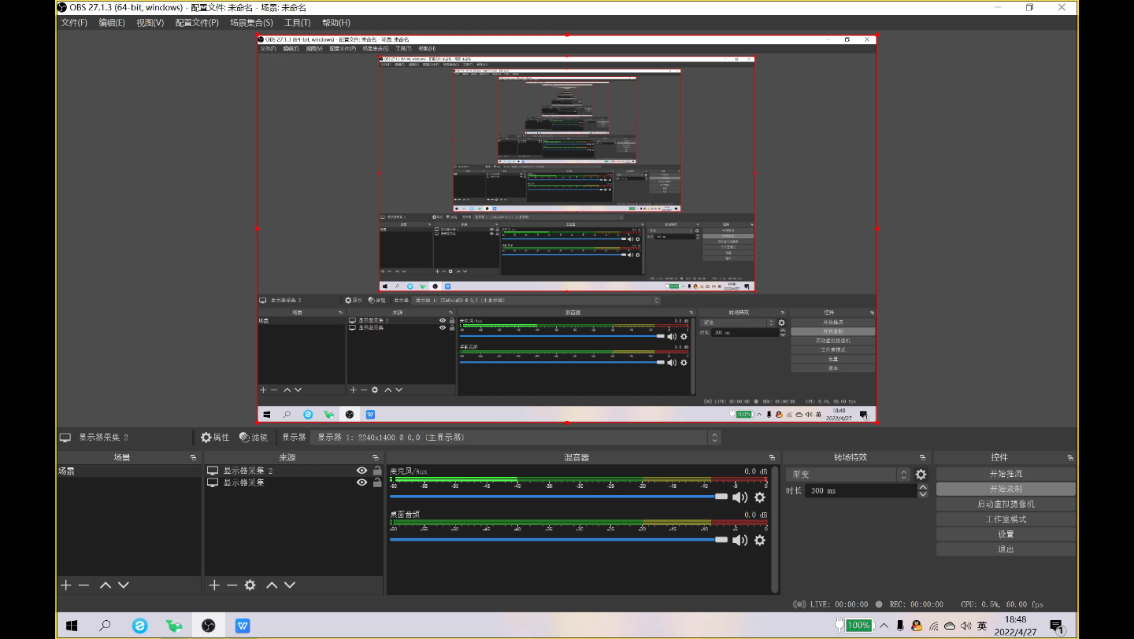1134x639 pixels.
Task: Open the notification center in the taskbar
Action: 1058,627
